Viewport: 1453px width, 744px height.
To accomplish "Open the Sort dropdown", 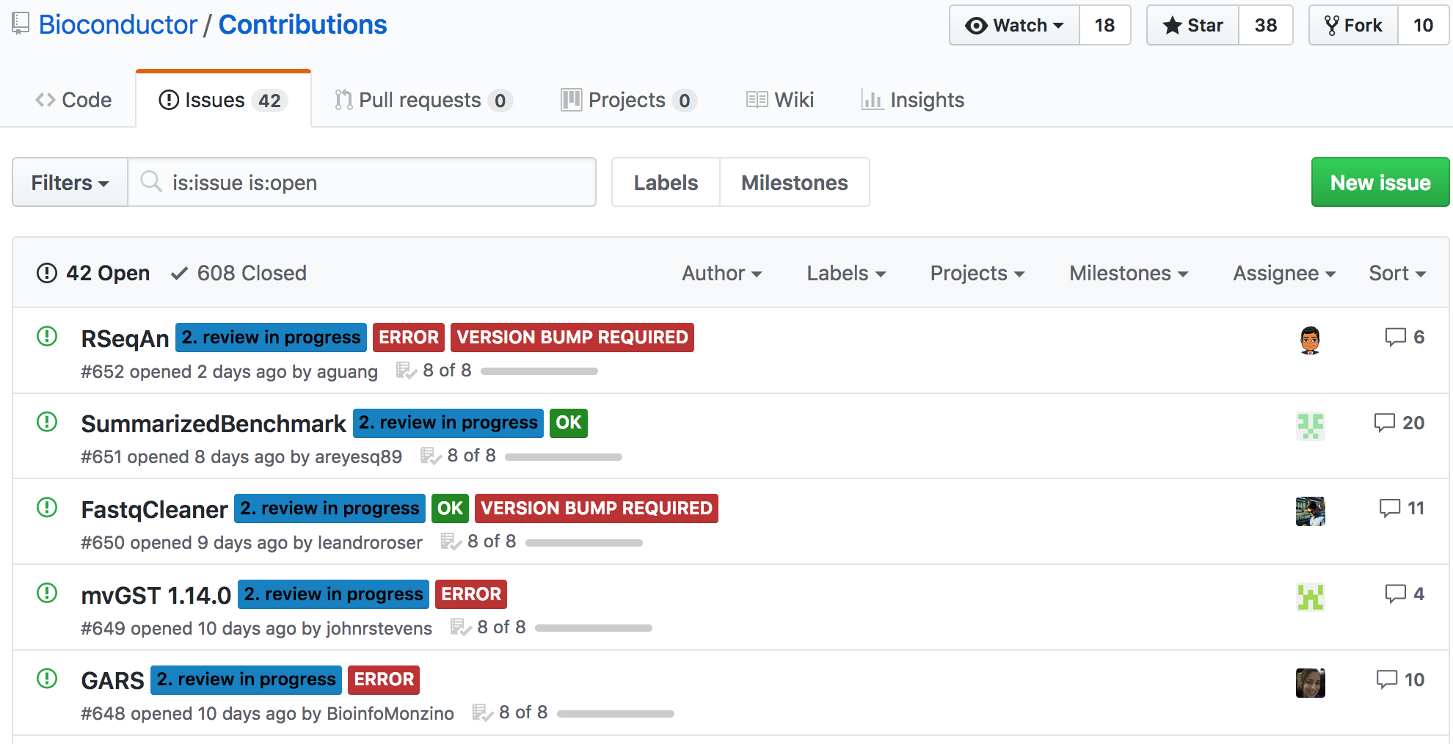I will tap(1397, 273).
